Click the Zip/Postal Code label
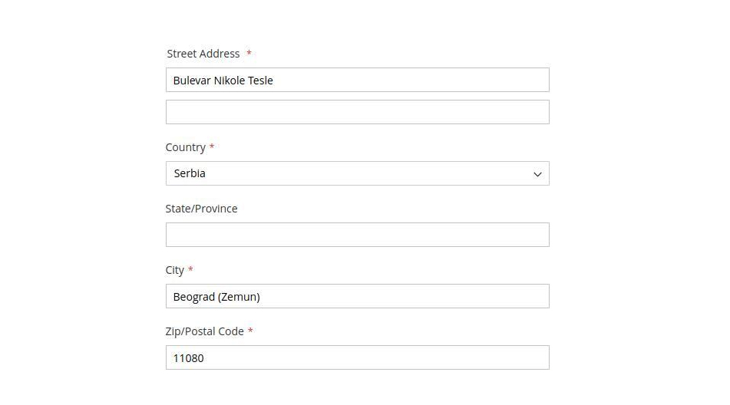This screenshot has height=405, width=730. pos(204,331)
